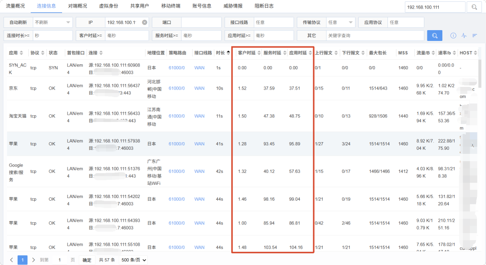Select page 1 button

click(x=22, y=260)
